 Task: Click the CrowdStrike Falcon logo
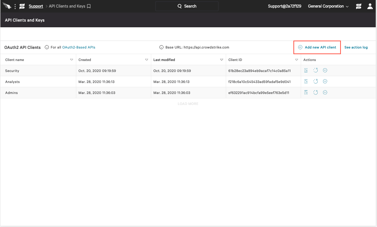coord(6,6)
